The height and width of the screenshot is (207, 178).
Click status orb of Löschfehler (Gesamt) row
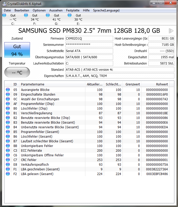(8, 136)
